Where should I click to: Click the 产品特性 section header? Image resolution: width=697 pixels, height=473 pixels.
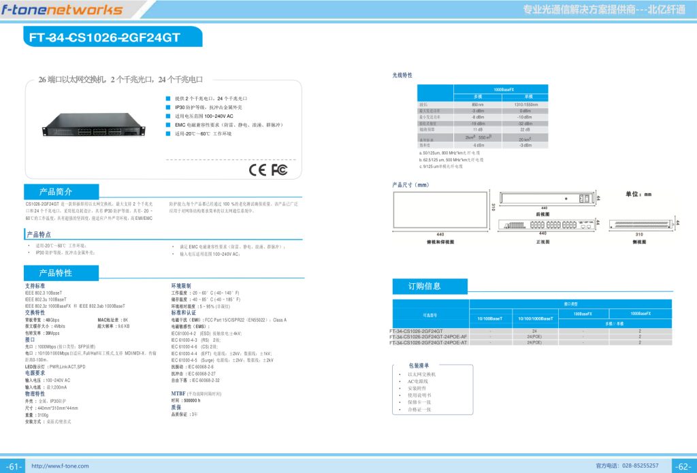[x=56, y=273]
